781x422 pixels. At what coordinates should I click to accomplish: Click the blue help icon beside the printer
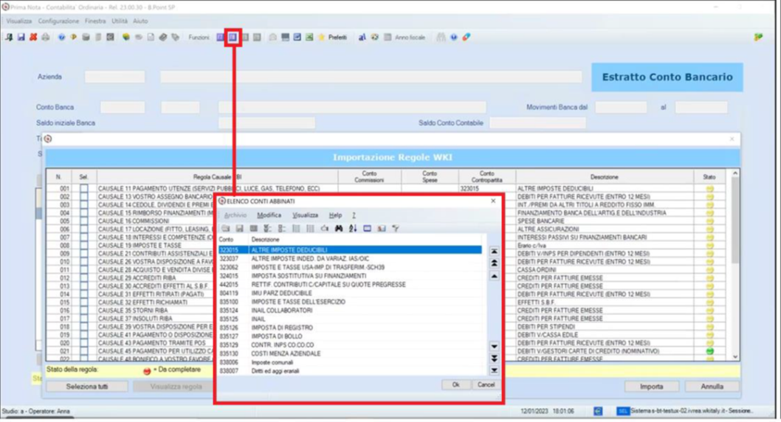pyautogui.click(x=61, y=38)
